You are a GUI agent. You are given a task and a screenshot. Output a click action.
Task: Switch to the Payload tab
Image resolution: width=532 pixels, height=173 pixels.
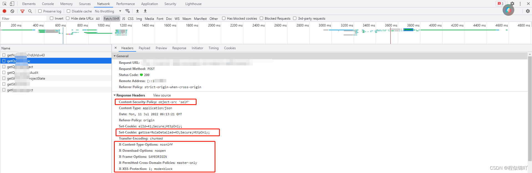144,48
